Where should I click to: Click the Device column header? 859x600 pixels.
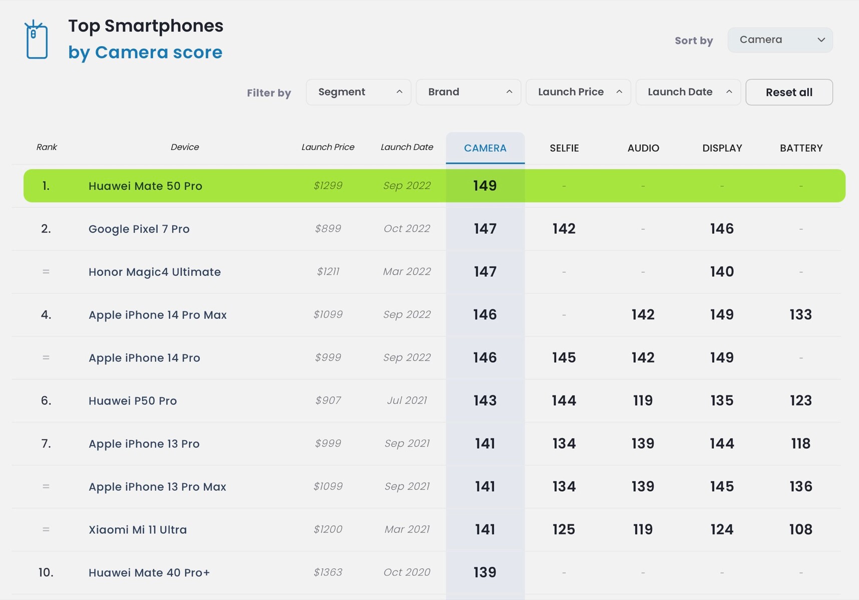185,147
